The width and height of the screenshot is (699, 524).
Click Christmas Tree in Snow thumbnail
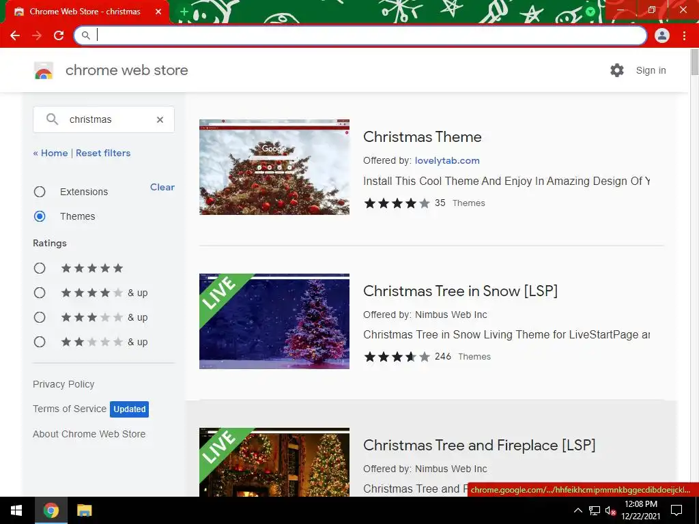click(x=274, y=321)
